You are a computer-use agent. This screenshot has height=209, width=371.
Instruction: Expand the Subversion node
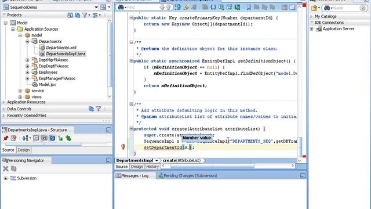pos(6,178)
